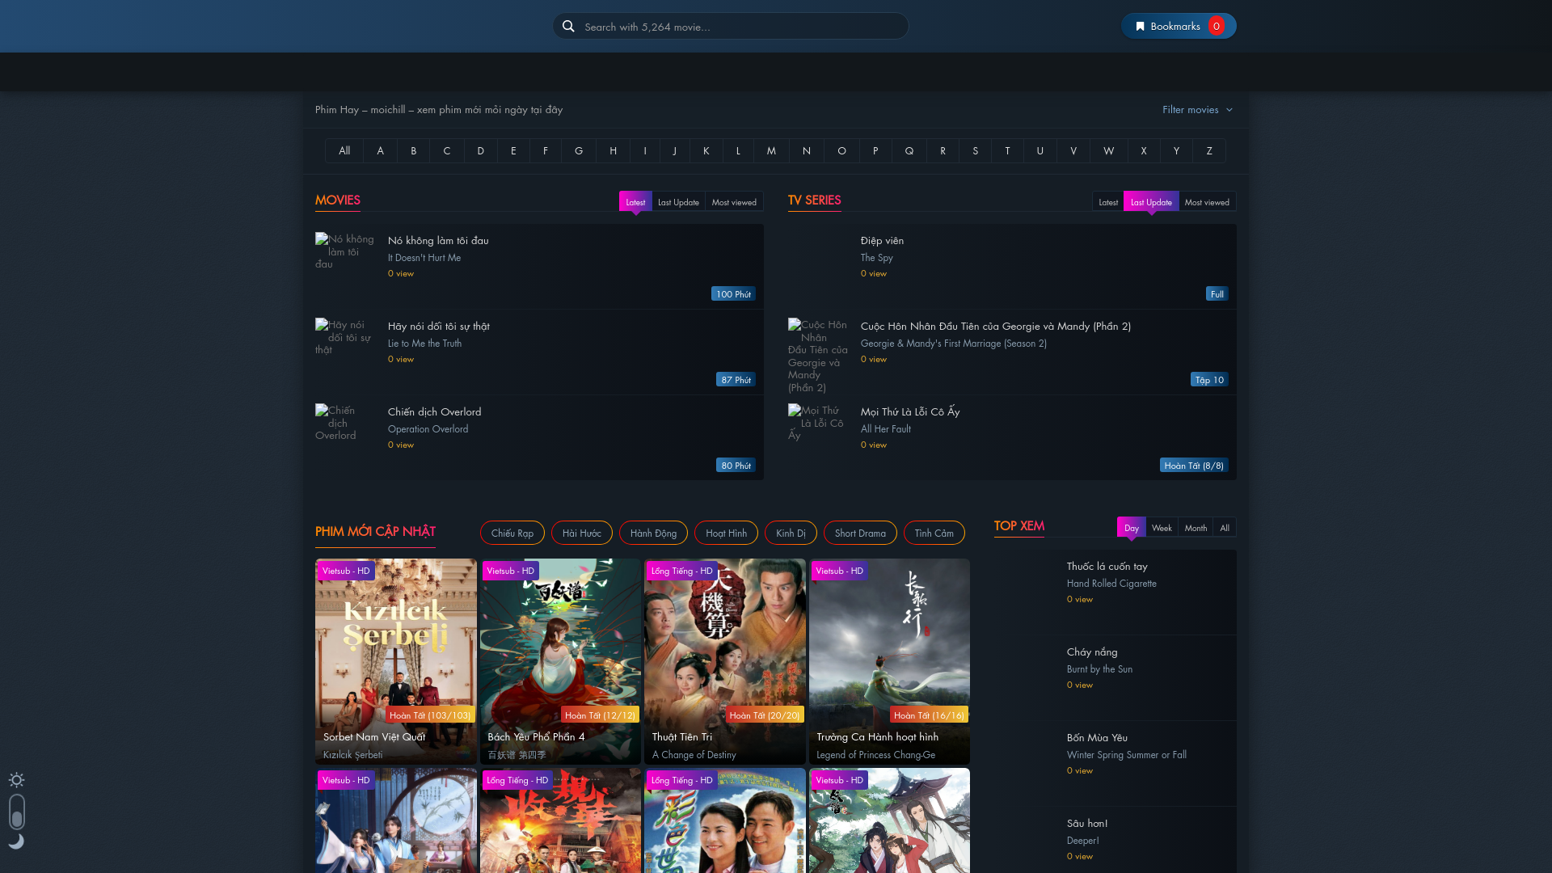Select Most viewed tab under Movies
Image resolution: width=1552 pixels, height=873 pixels.
click(x=733, y=202)
